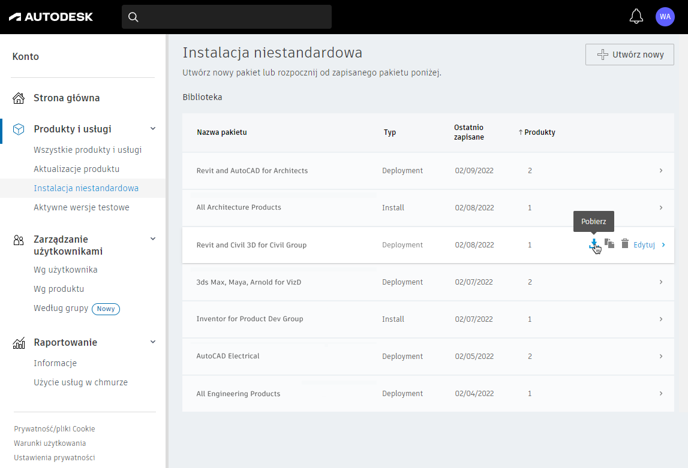Click the search magnifier icon
The width and height of the screenshot is (688, 468).
tap(133, 17)
